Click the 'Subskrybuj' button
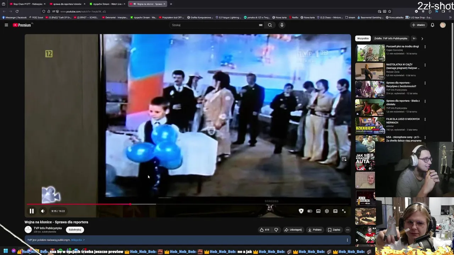 [75, 229]
